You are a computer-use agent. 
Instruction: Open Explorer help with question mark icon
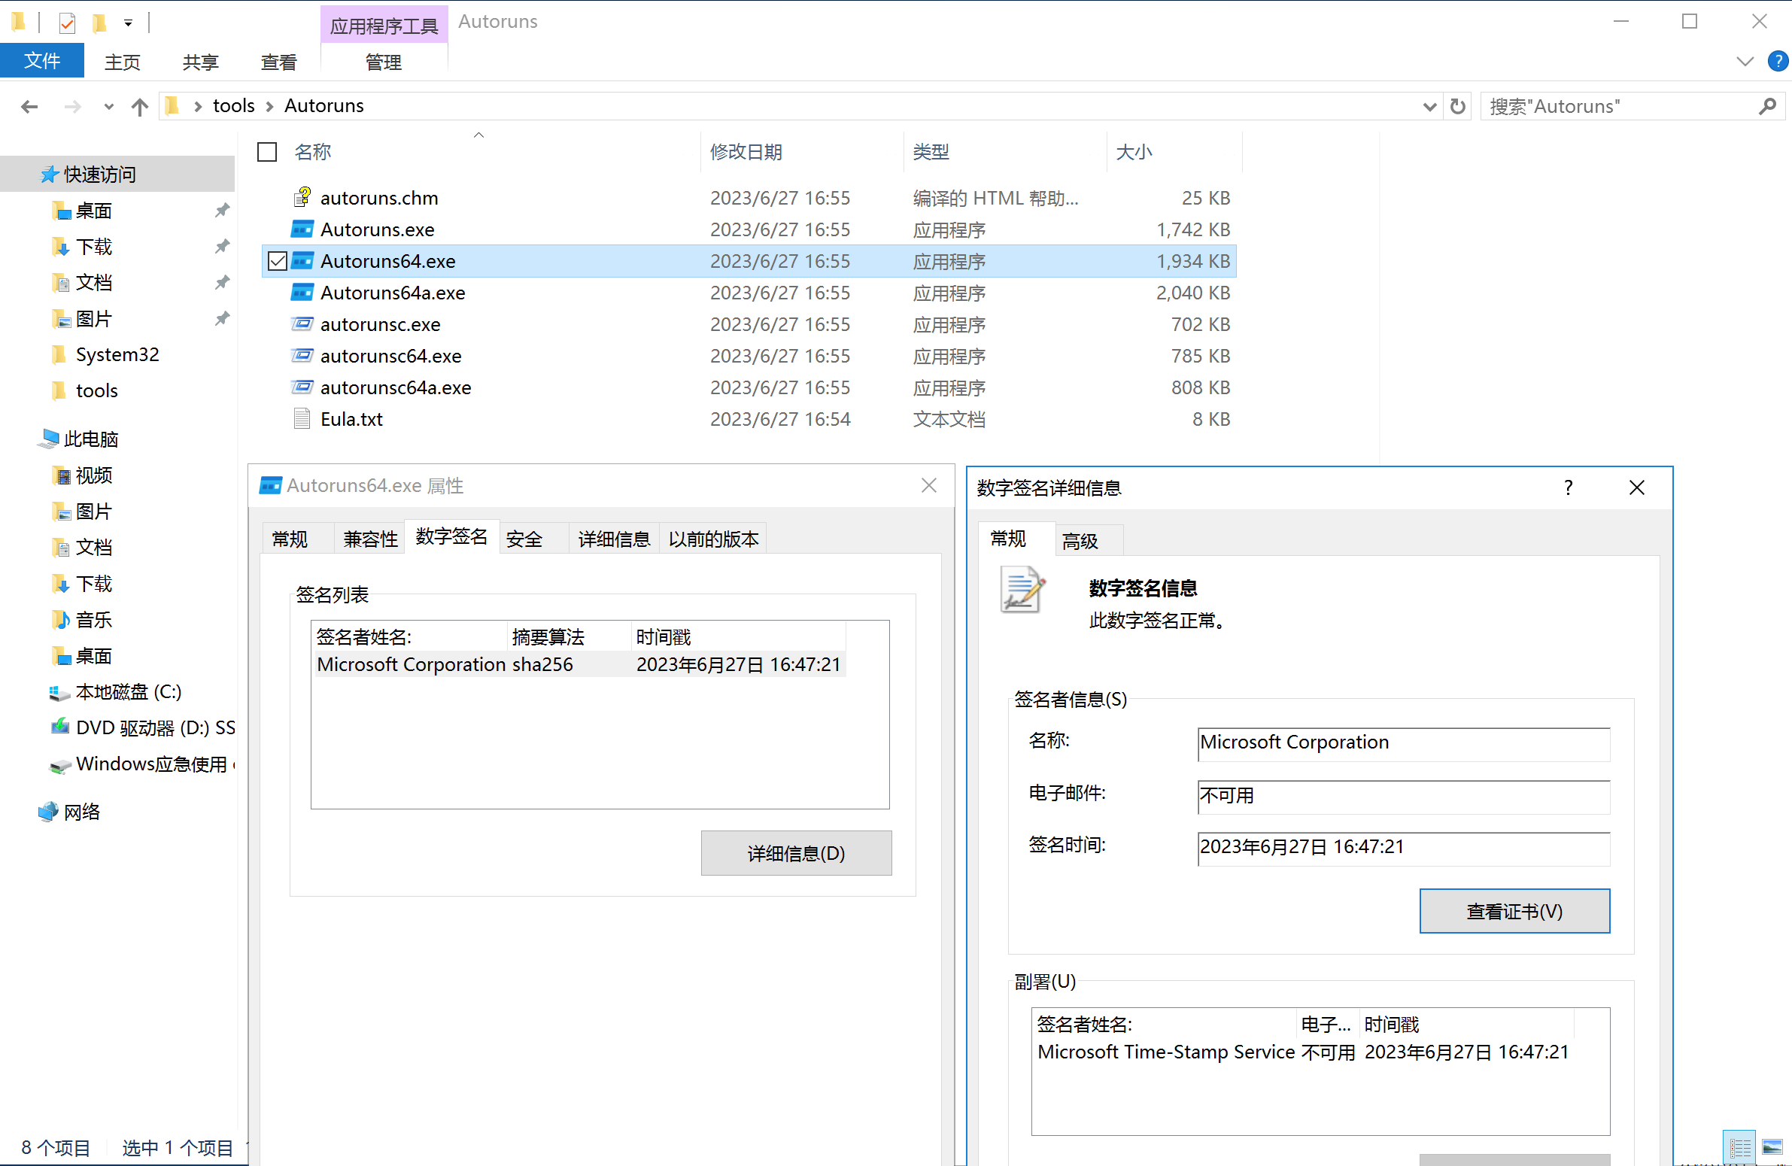point(1778,61)
